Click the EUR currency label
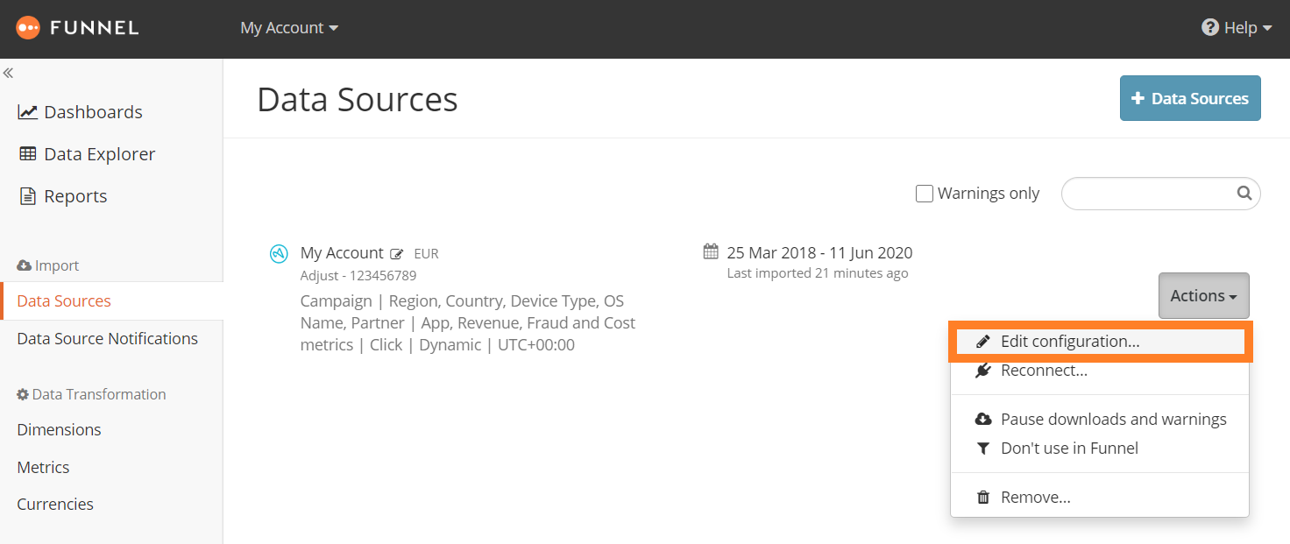The image size is (1290, 544). click(426, 254)
